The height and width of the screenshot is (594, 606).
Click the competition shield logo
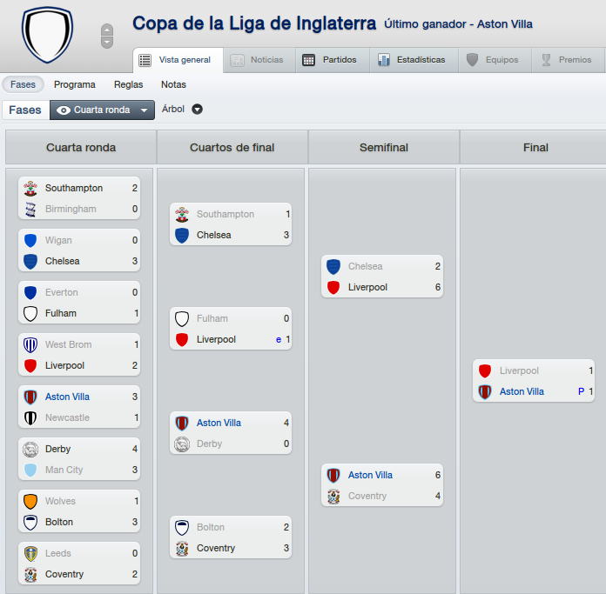pyautogui.click(x=48, y=34)
